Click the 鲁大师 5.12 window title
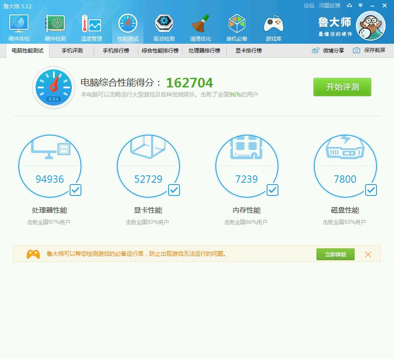 [18, 6]
